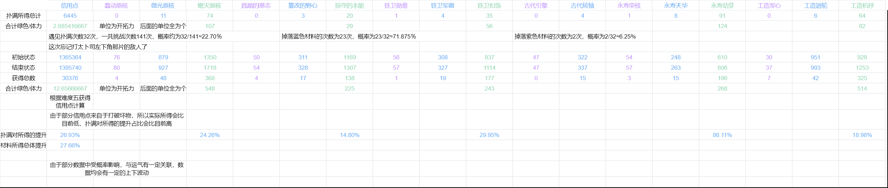Image resolution: width=888 pixels, height=188 pixels.
Task: Select the 工造浑心 column header
Action: tap(769, 6)
